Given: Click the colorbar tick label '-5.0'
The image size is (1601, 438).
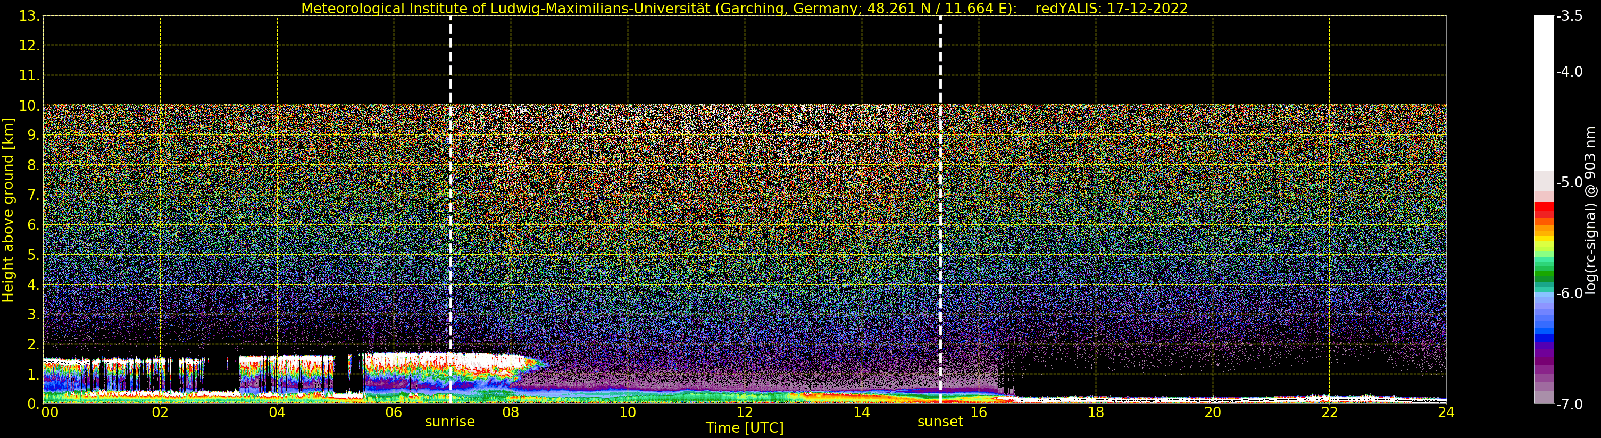Looking at the screenshot, I should [x=1569, y=182].
